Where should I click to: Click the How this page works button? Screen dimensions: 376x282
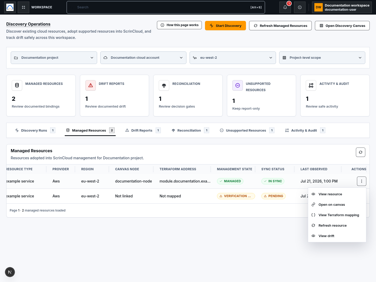(x=179, y=25)
